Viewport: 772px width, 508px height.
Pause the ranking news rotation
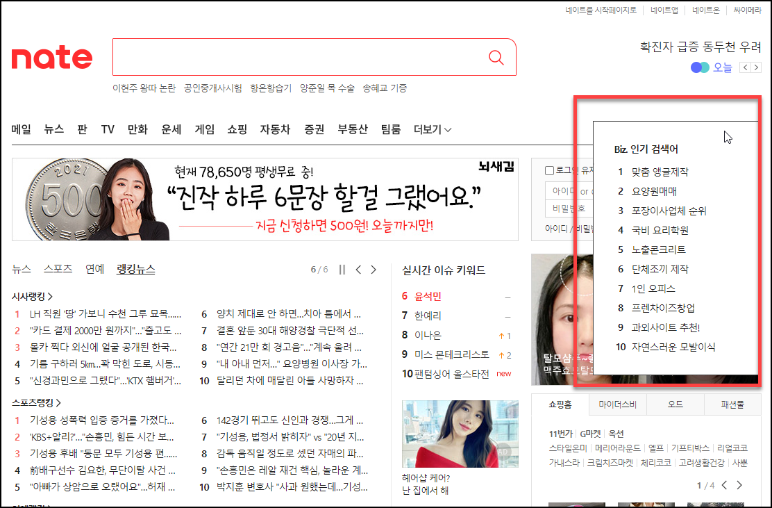(342, 270)
